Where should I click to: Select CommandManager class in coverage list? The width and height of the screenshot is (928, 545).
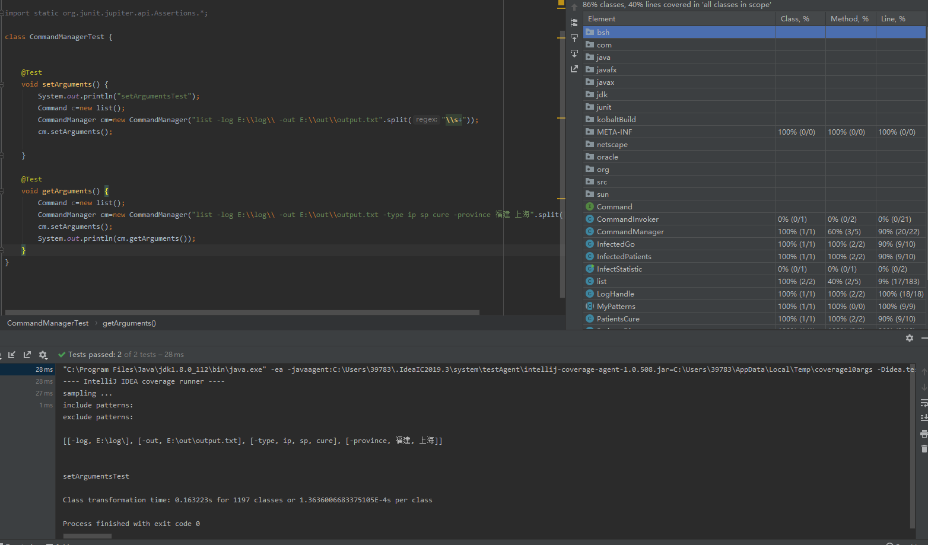(x=630, y=232)
